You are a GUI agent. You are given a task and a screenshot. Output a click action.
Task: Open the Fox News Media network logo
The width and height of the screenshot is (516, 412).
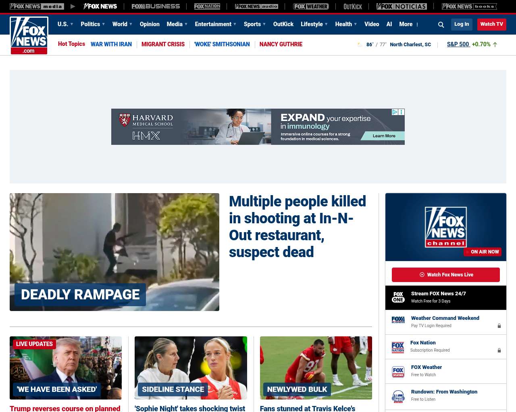pyautogui.click(x=37, y=6)
